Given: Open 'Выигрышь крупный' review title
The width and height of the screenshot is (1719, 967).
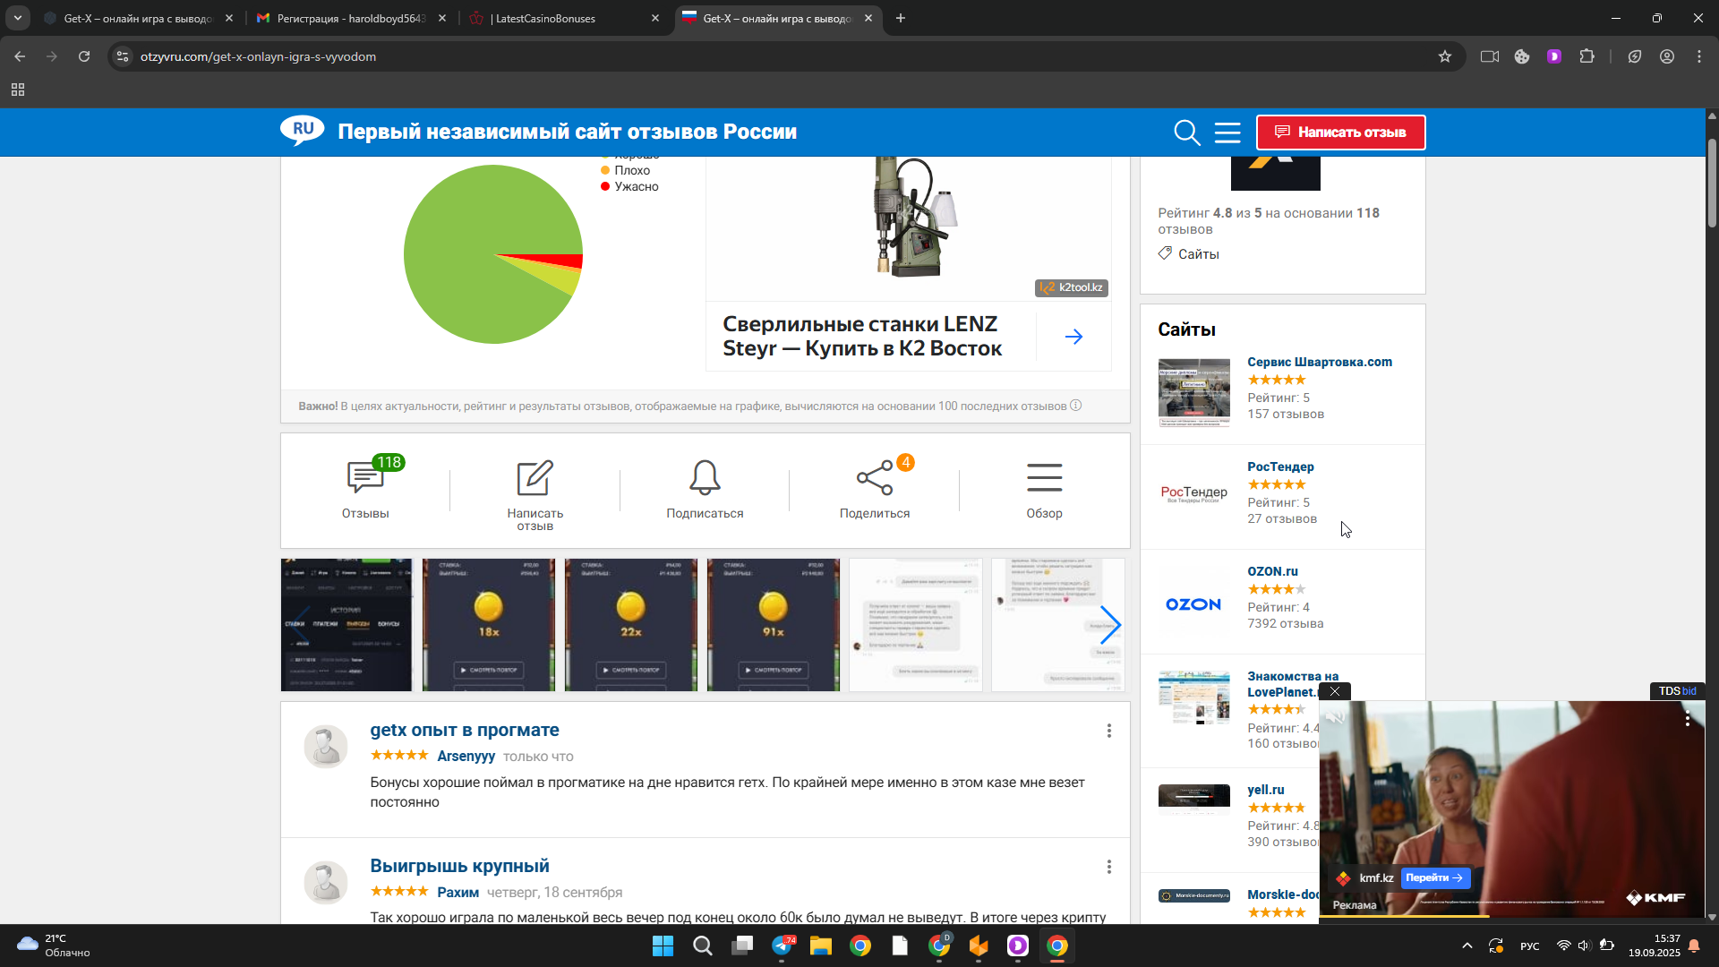Looking at the screenshot, I should pyautogui.click(x=459, y=866).
